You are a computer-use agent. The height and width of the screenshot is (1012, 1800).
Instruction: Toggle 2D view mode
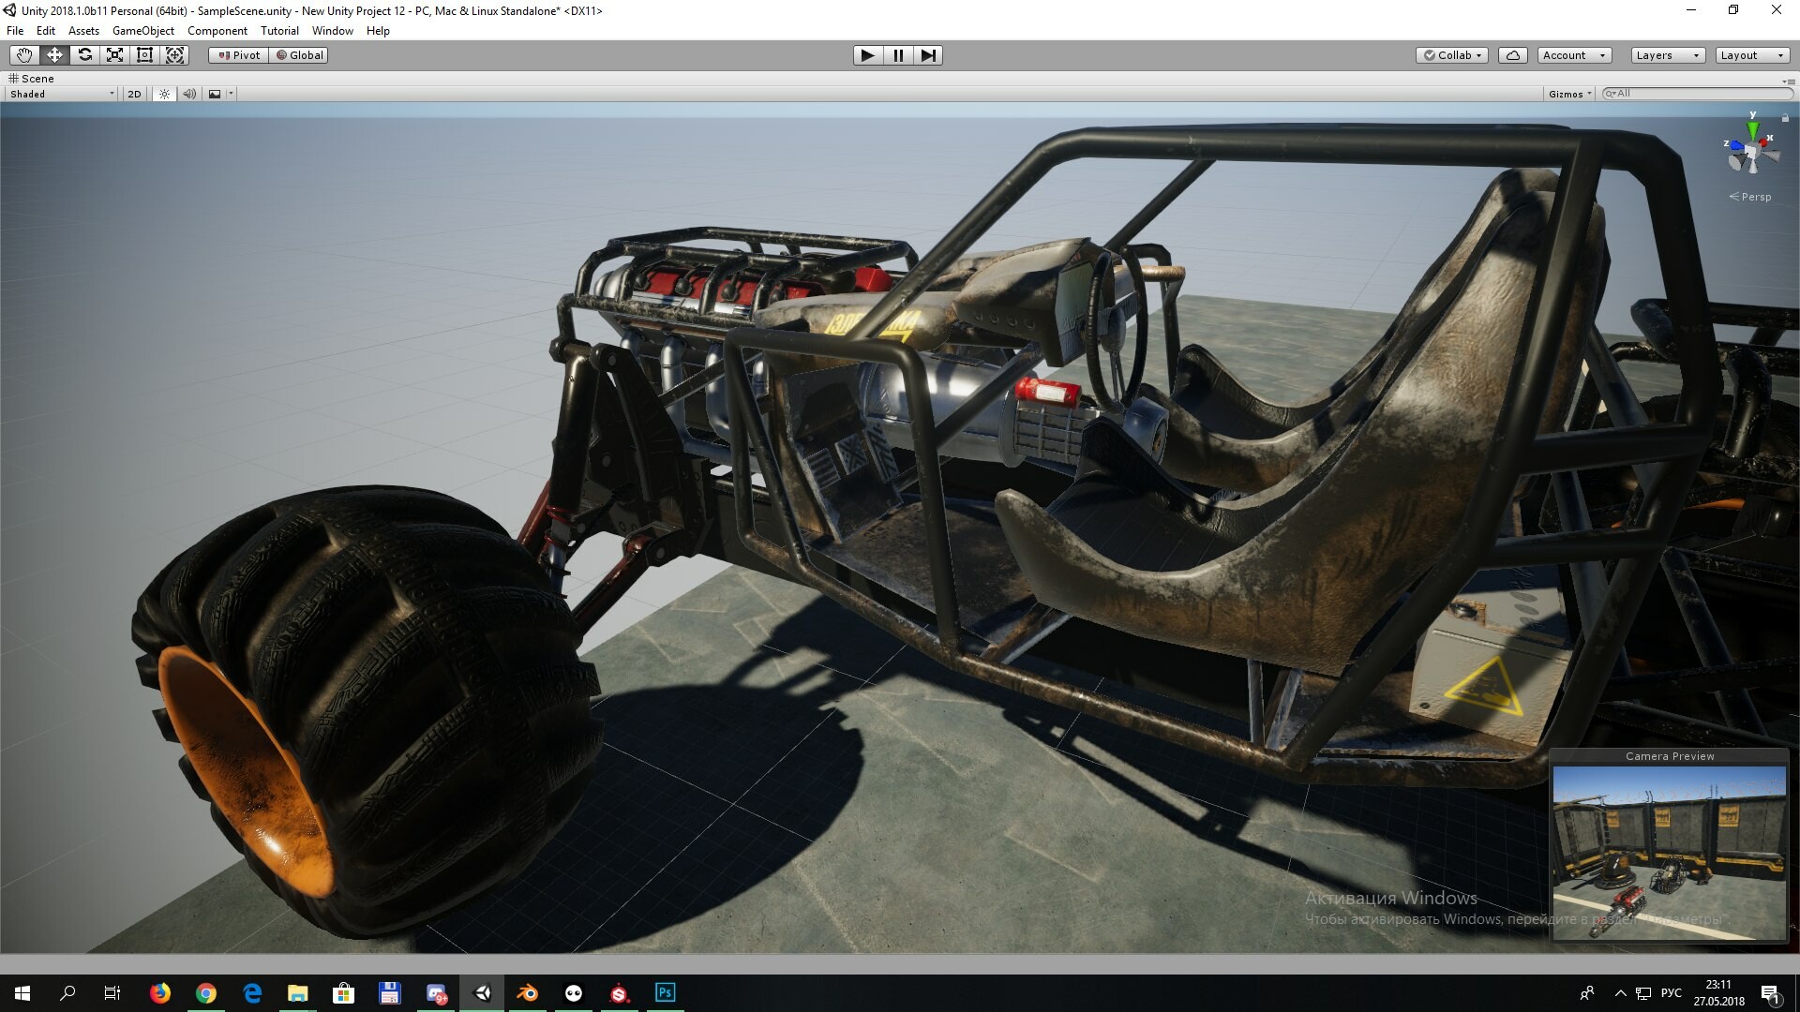pyautogui.click(x=134, y=94)
